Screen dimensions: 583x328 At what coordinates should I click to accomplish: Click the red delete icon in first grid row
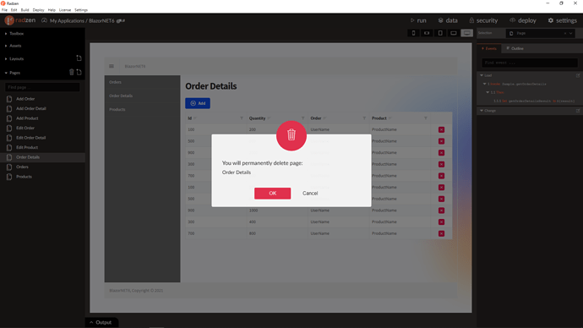441,129
